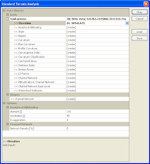Select Altitude above Channel Network row

point(69,82)
